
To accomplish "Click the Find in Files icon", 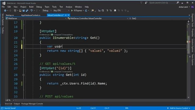I will coord(92,11).
